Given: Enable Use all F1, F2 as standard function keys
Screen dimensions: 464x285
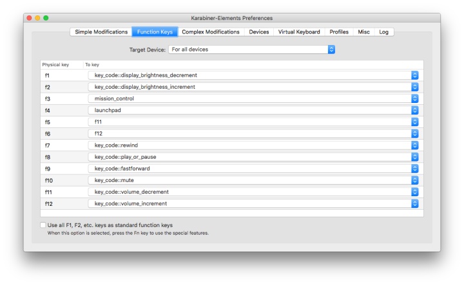Looking at the screenshot, I should [43, 225].
